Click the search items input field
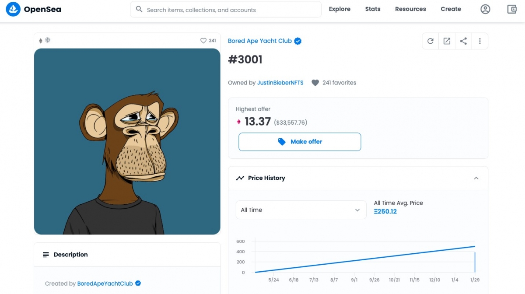Viewport: 525px width, 294px height. tap(227, 10)
